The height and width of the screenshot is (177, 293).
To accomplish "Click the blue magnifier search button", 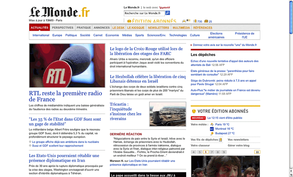I will pyautogui.click(x=167, y=13).
